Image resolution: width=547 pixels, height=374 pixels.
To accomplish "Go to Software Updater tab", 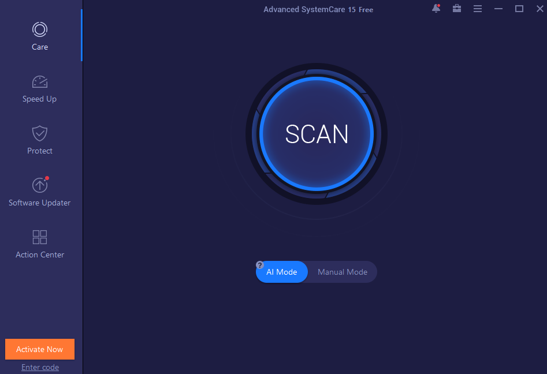I will [40, 192].
